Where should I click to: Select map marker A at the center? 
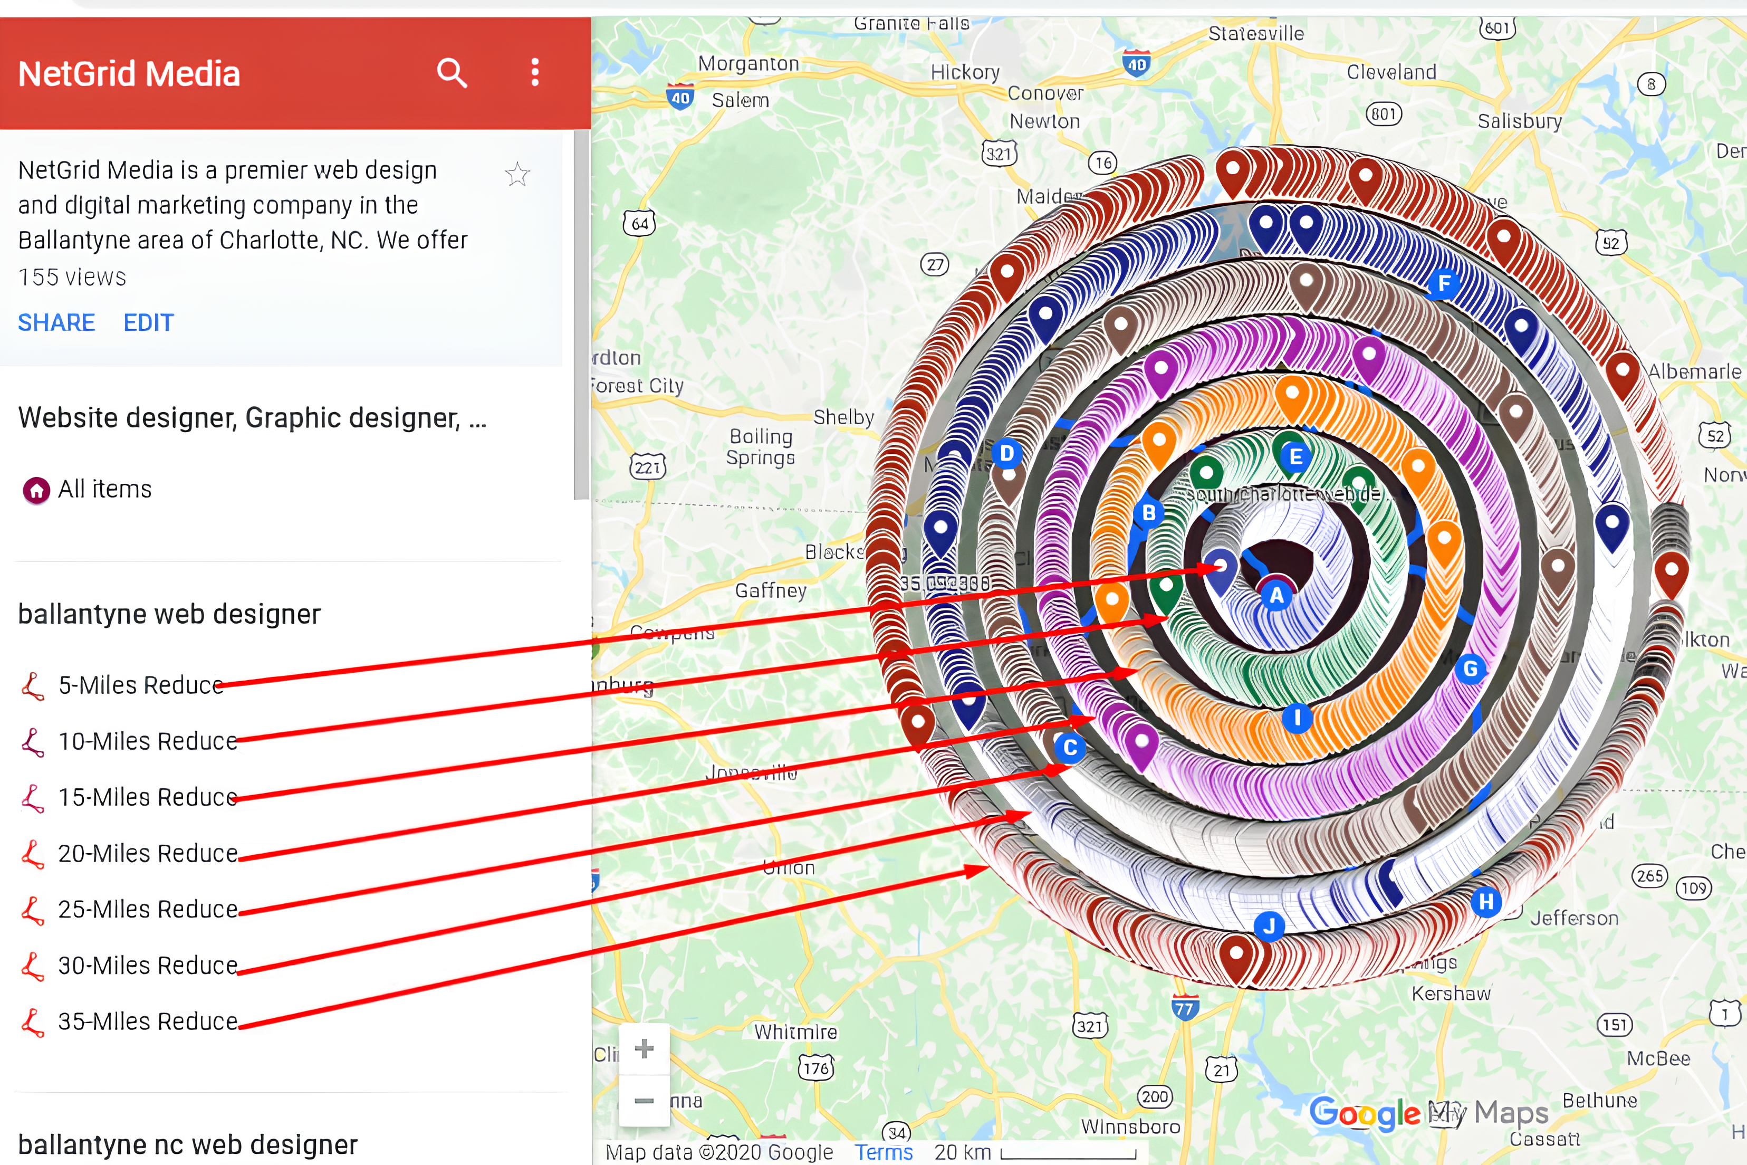[x=1276, y=595]
